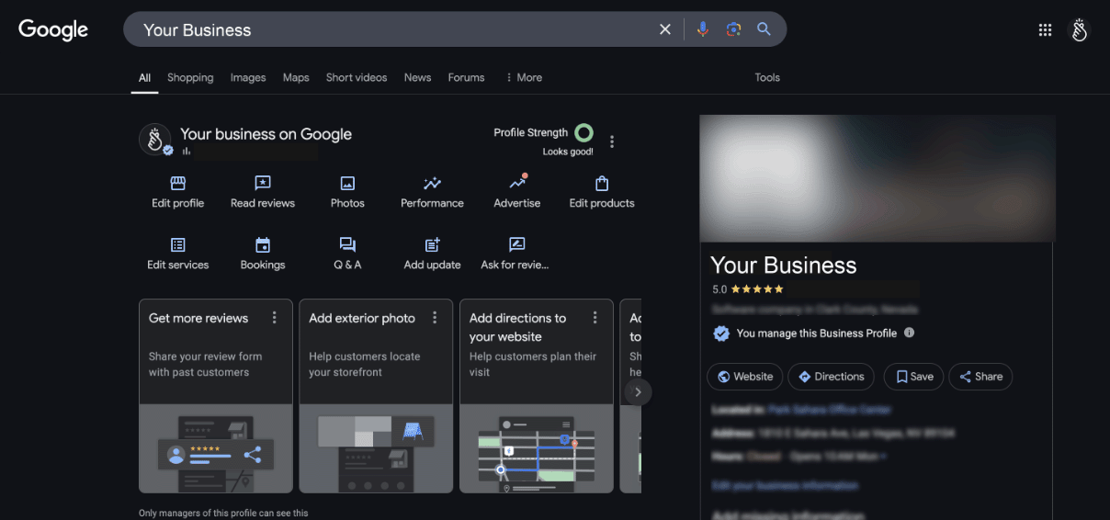Image resolution: width=1110 pixels, height=520 pixels.
Task: Click the blurred business information link
Action: 786,485
